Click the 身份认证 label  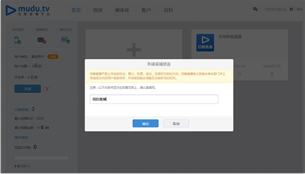[x=66, y=30]
